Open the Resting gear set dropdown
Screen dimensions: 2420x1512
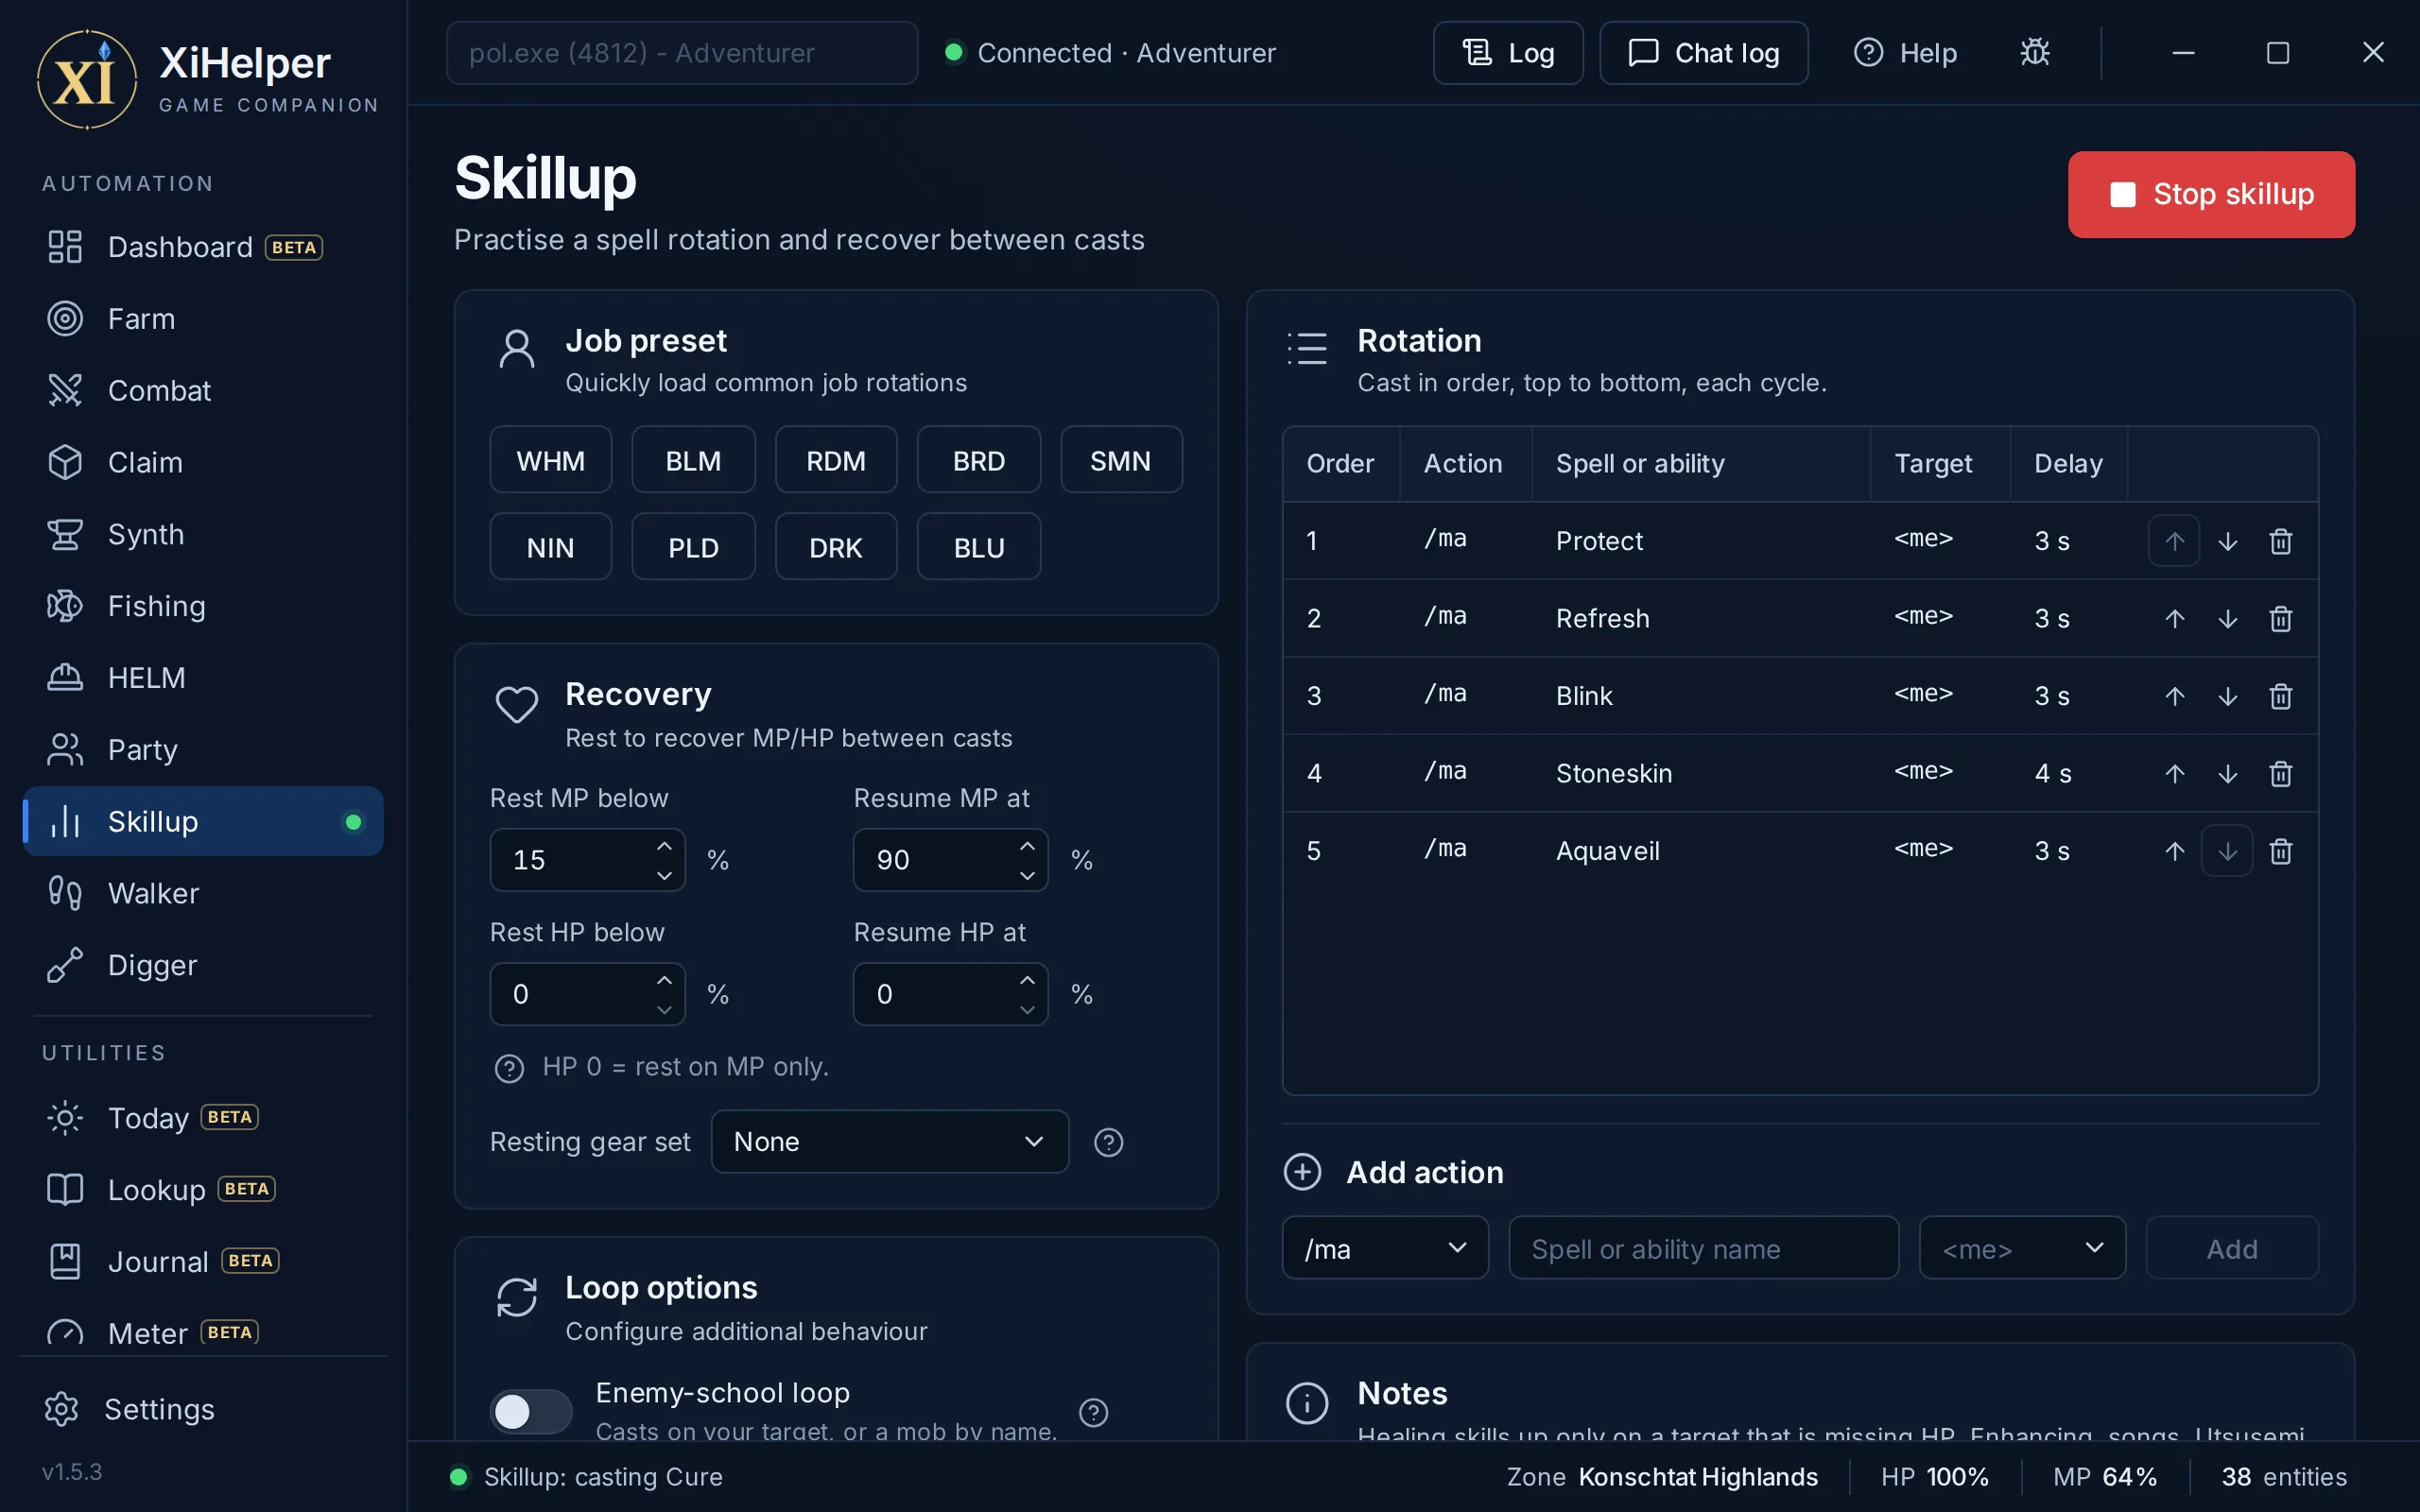click(x=889, y=1141)
